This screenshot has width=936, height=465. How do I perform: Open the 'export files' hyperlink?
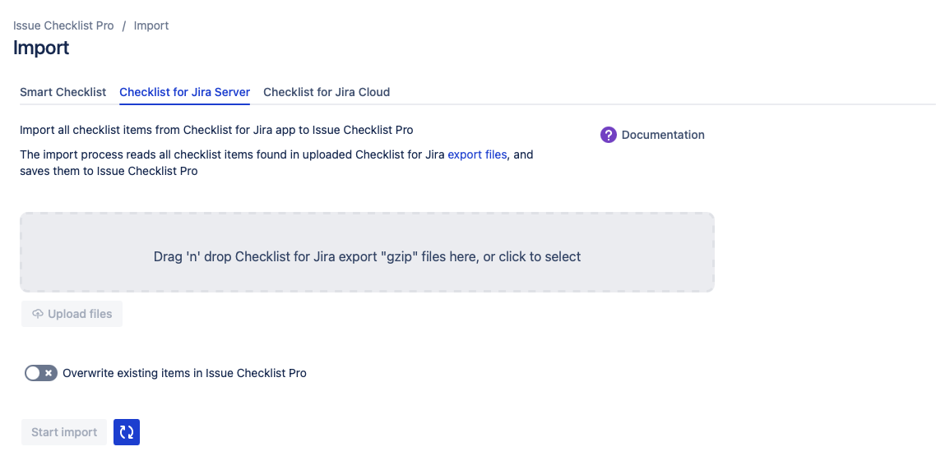coord(477,154)
